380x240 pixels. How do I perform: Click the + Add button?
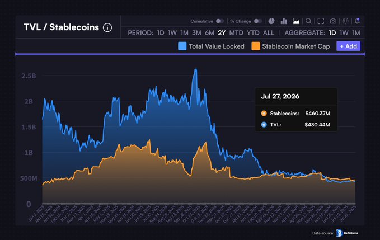[x=348, y=46]
